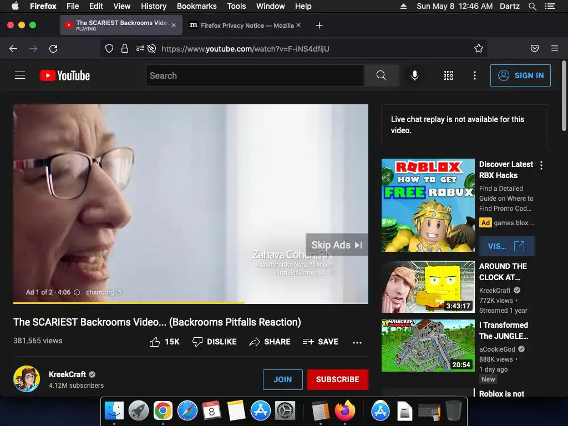Subscribe to KreekCraft
The width and height of the screenshot is (568, 426).
click(338, 379)
